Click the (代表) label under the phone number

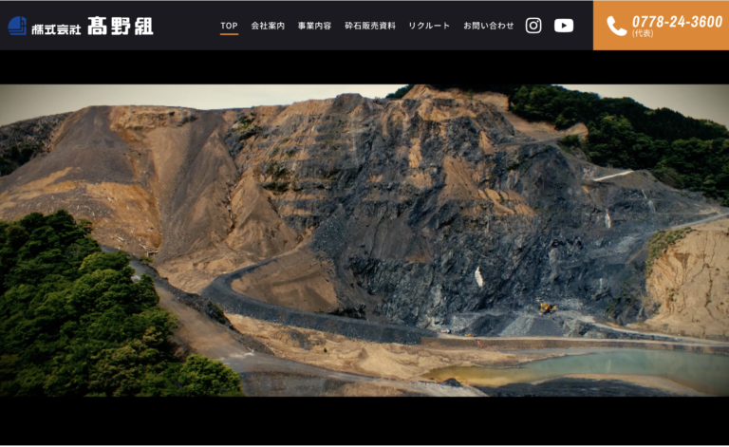643,34
